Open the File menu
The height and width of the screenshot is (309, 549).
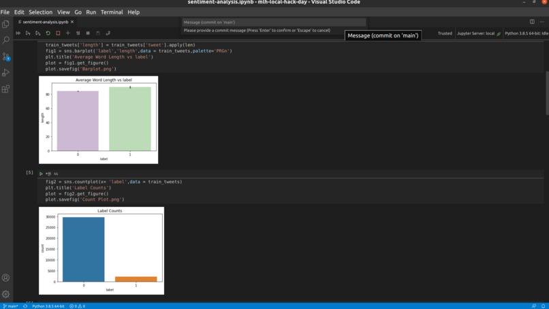[x=5, y=12]
